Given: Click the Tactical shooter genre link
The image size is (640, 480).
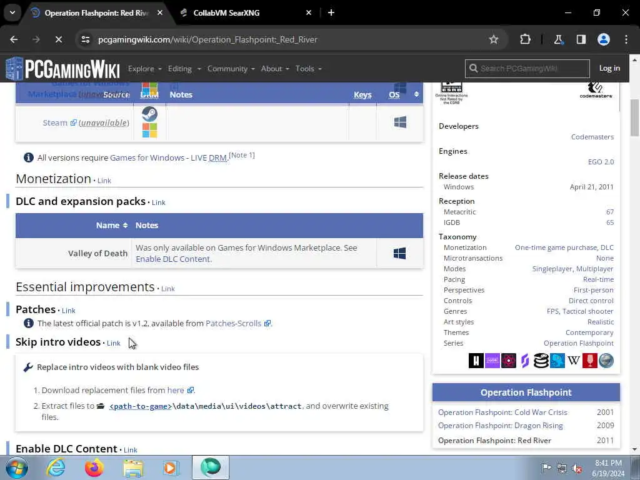Looking at the screenshot, I should pyautogui.click(x=587, y=311).
